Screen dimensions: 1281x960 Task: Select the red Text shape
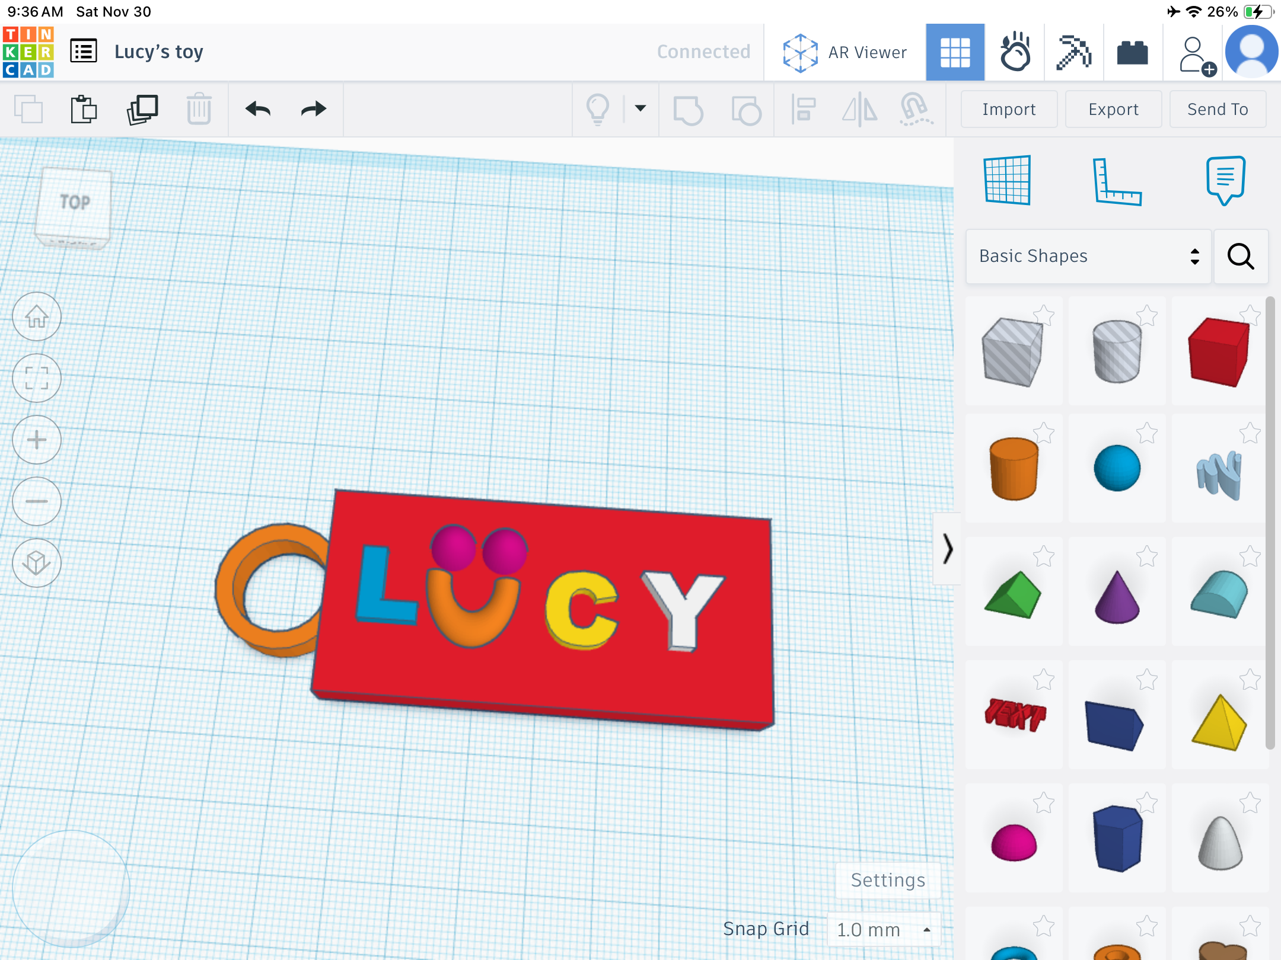(1014, 716)
